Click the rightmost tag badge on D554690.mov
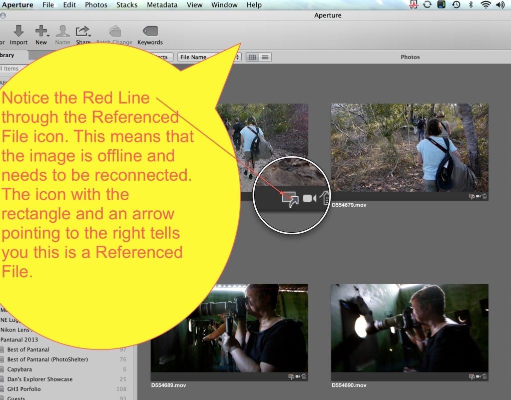 click(484, 376)
